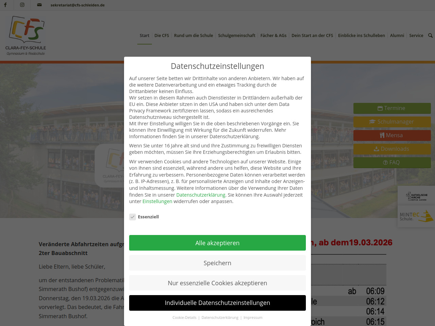Open Individuelle Datenschutzeinstellungen

tap(217, 303)
